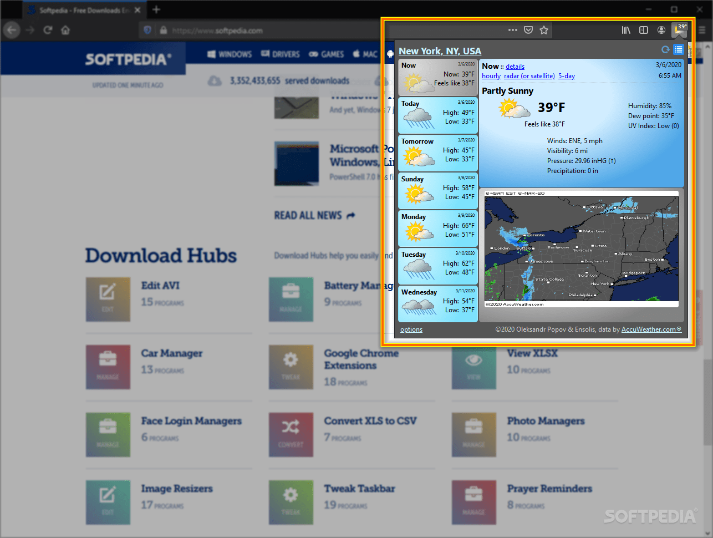This screenshot has height=538, width=713.
Task: Click the tracking protection shield icon
Action: click(147, 30)
